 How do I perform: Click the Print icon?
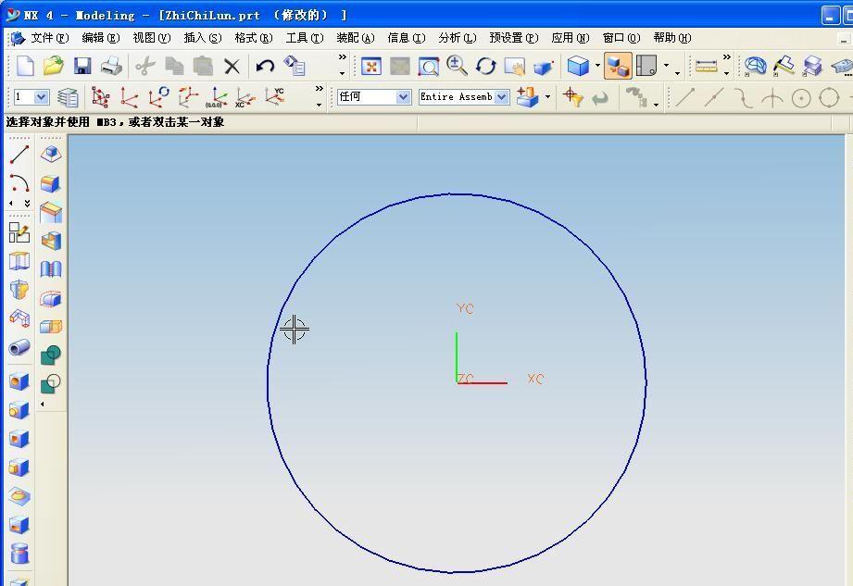coord(111,66)
